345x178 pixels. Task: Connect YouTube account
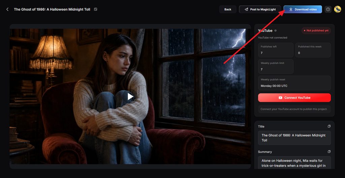[294, 98]
